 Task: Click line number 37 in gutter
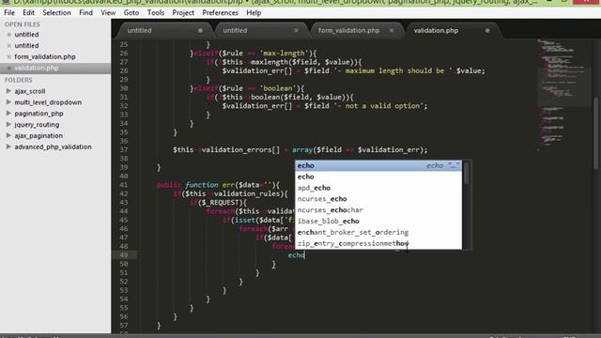coord(123,150)
